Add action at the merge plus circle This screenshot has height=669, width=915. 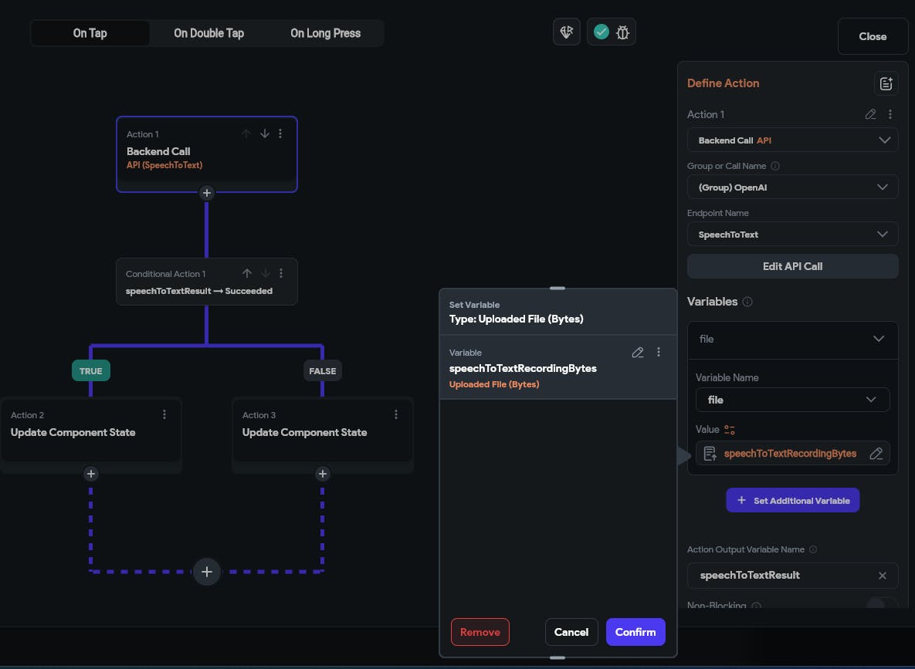coord(207,572)
